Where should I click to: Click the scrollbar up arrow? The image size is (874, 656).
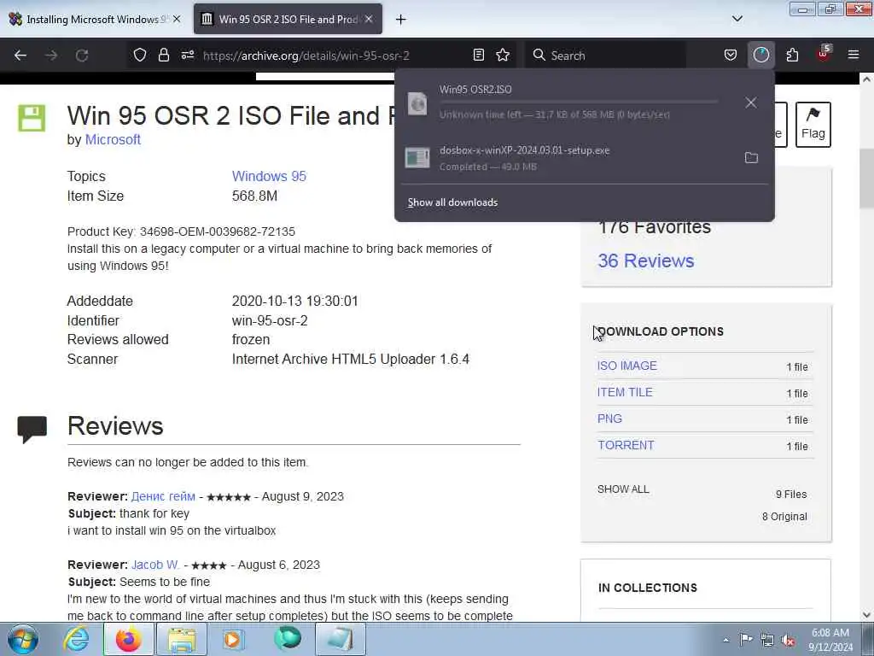pos(866,79)
